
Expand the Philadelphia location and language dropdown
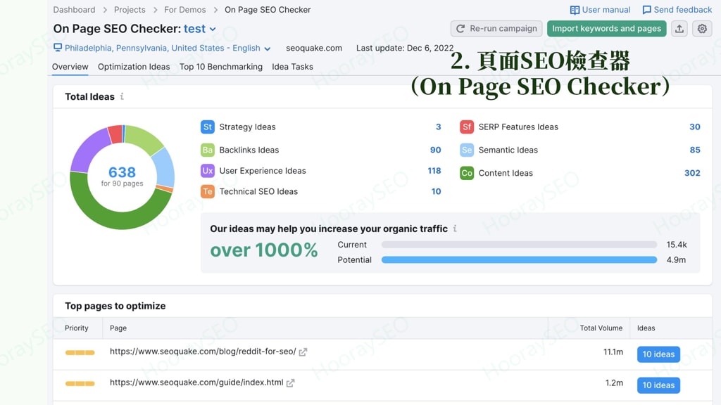click(x=161, y=48)
